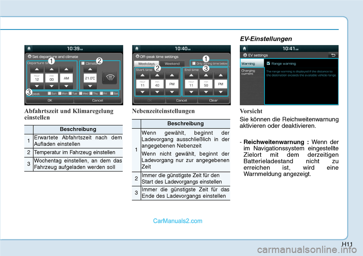Check the Fri repeat day
The height and width of the screenshot is (256, 363).
(101, 94)
